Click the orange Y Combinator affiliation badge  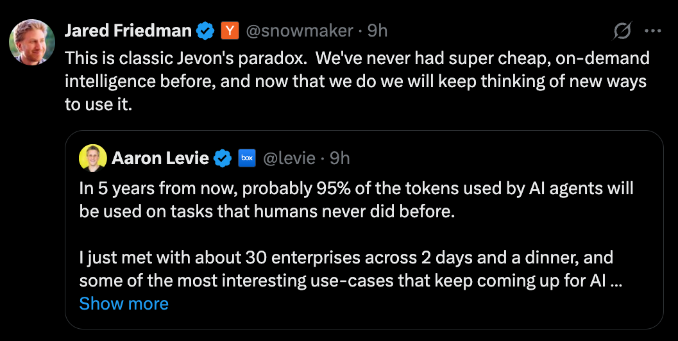click(x=230, y=30)
